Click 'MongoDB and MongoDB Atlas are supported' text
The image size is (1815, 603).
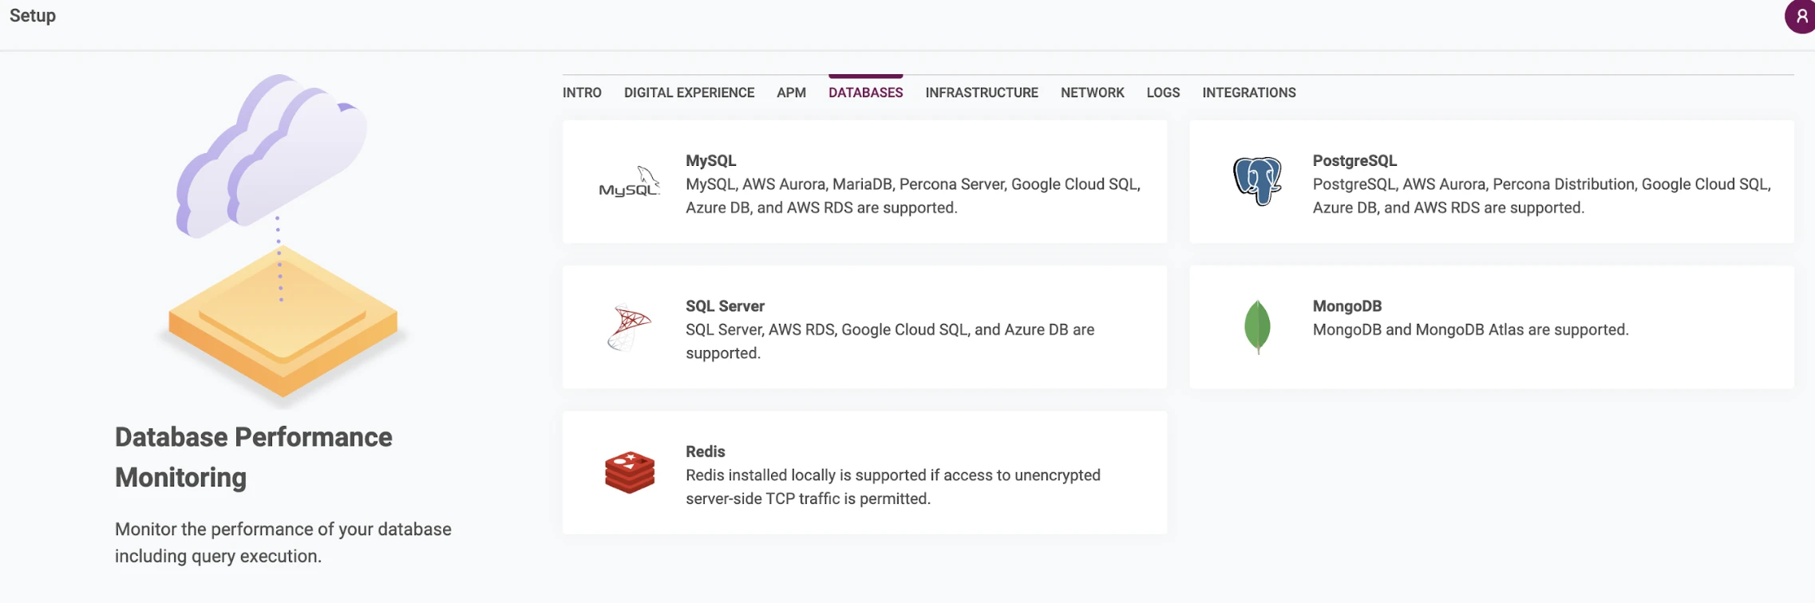point(1470,329)
